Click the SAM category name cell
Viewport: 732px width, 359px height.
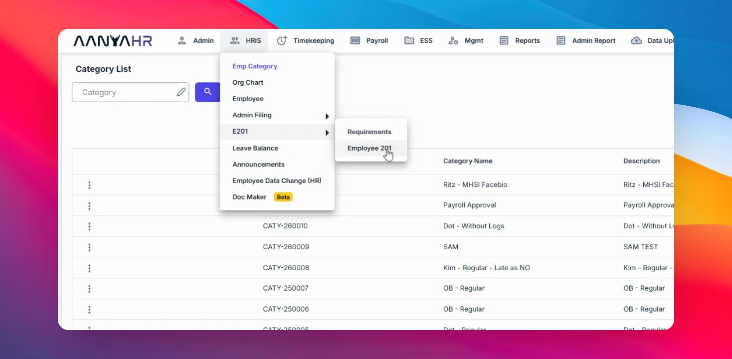[x=451, y=247]
